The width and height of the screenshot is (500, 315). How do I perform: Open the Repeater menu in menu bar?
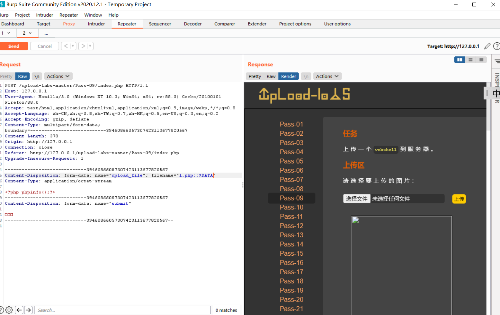point(68,15)
